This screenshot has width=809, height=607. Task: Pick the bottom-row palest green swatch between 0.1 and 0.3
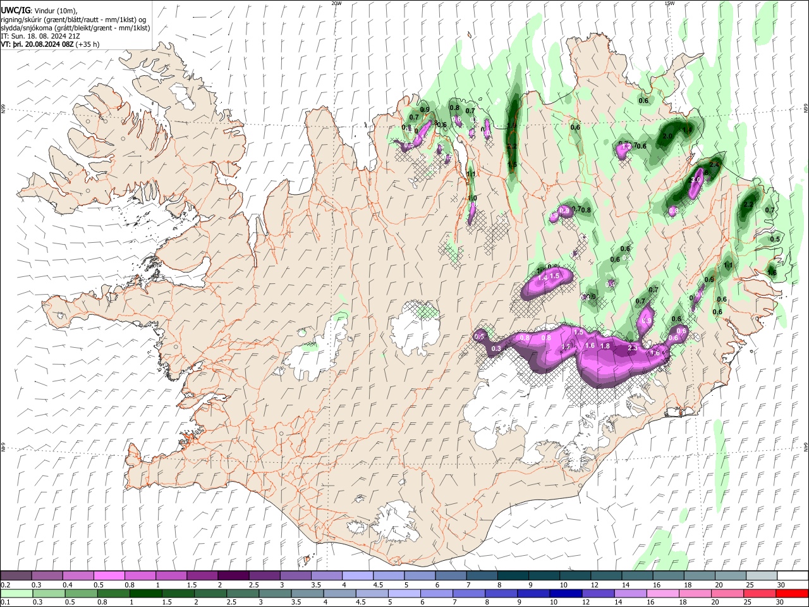point(16,594)
